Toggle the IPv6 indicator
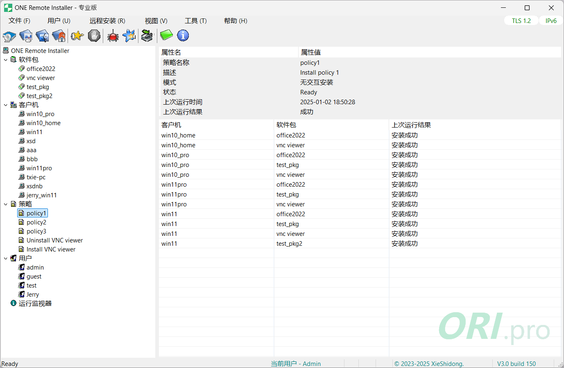564x368 pixels. [x=551, y=20]
